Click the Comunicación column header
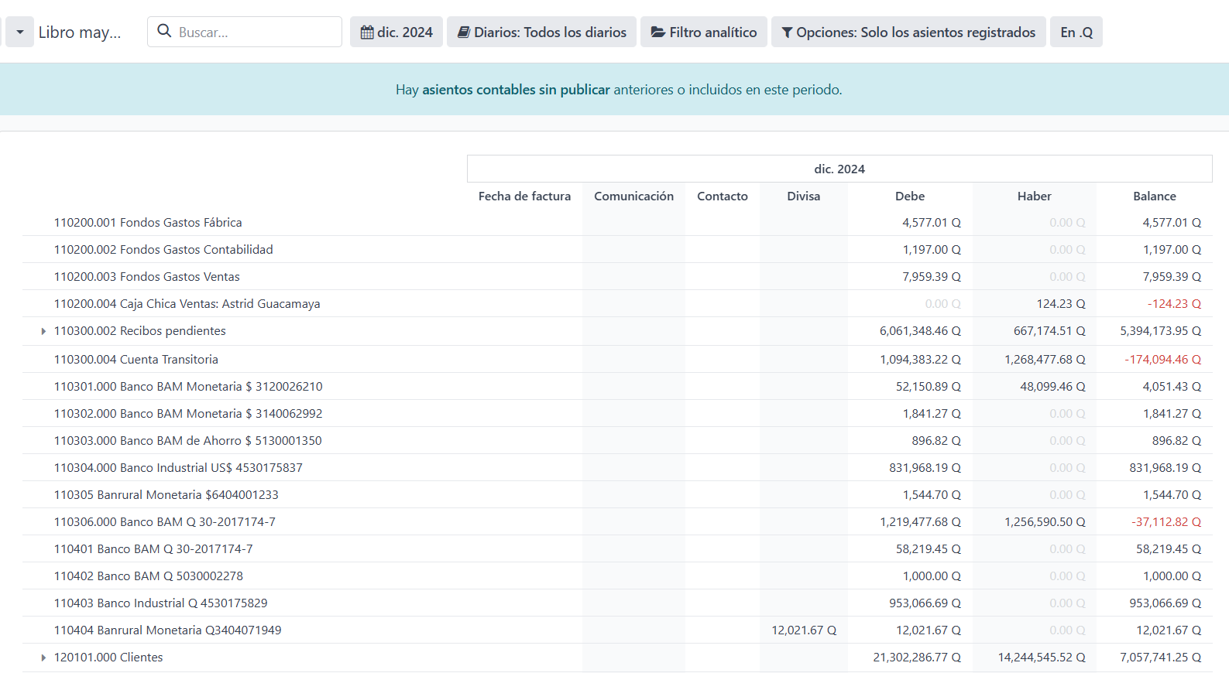 [x=633, y=196]
